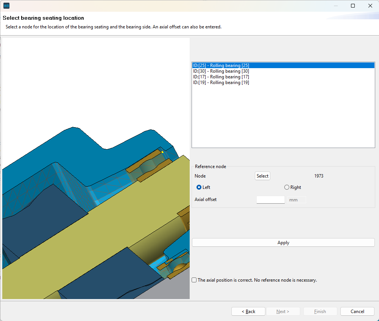
Task: Click the WB application icon in title bar
Action: 6,5
